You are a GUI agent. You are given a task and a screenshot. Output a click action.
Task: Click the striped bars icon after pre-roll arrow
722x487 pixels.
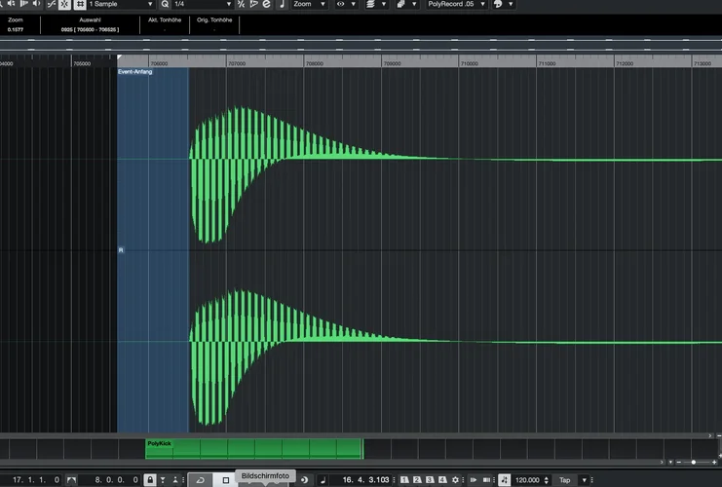tap(486, 480)
